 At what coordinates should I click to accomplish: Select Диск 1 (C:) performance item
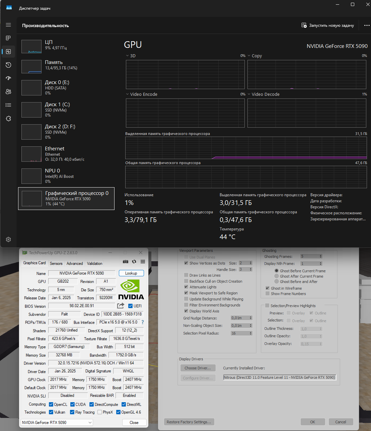(66, 110)
